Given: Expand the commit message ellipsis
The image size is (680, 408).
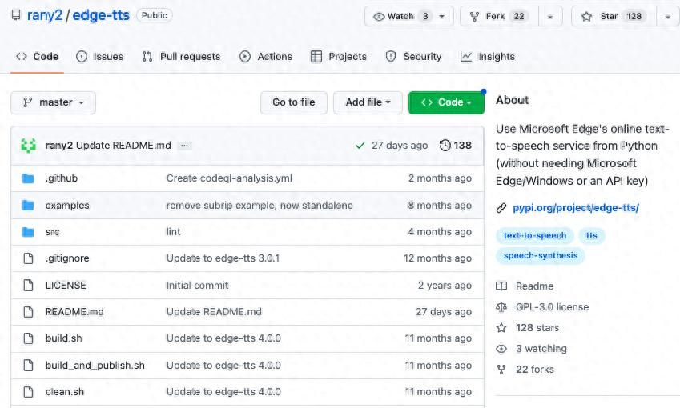Looking at the screenshot, I should (184, 146).
